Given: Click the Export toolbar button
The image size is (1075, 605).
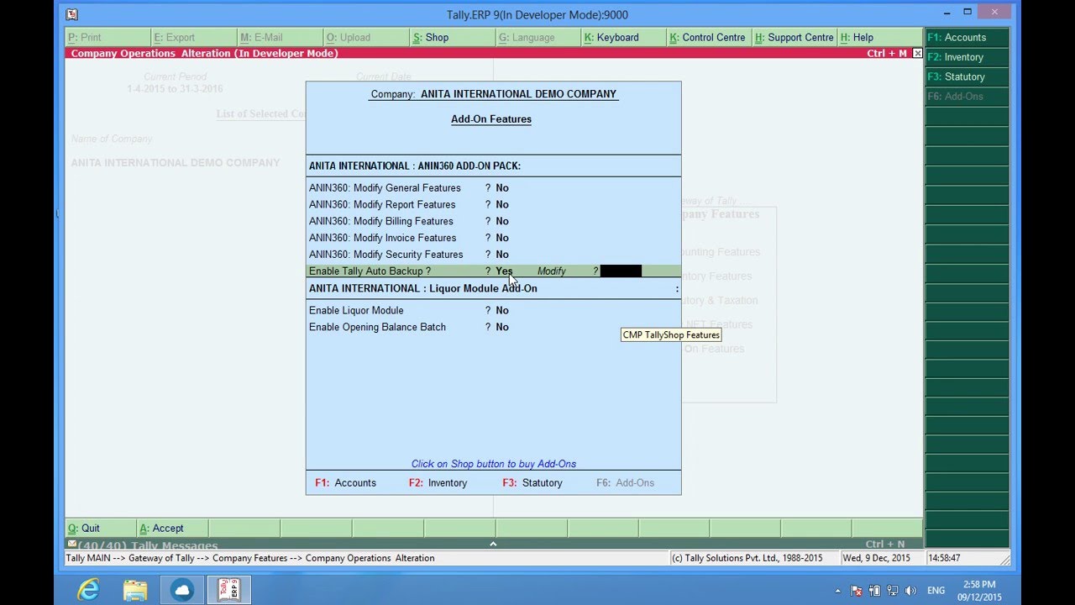Looking at the screenshot, I should click(194, 37).
